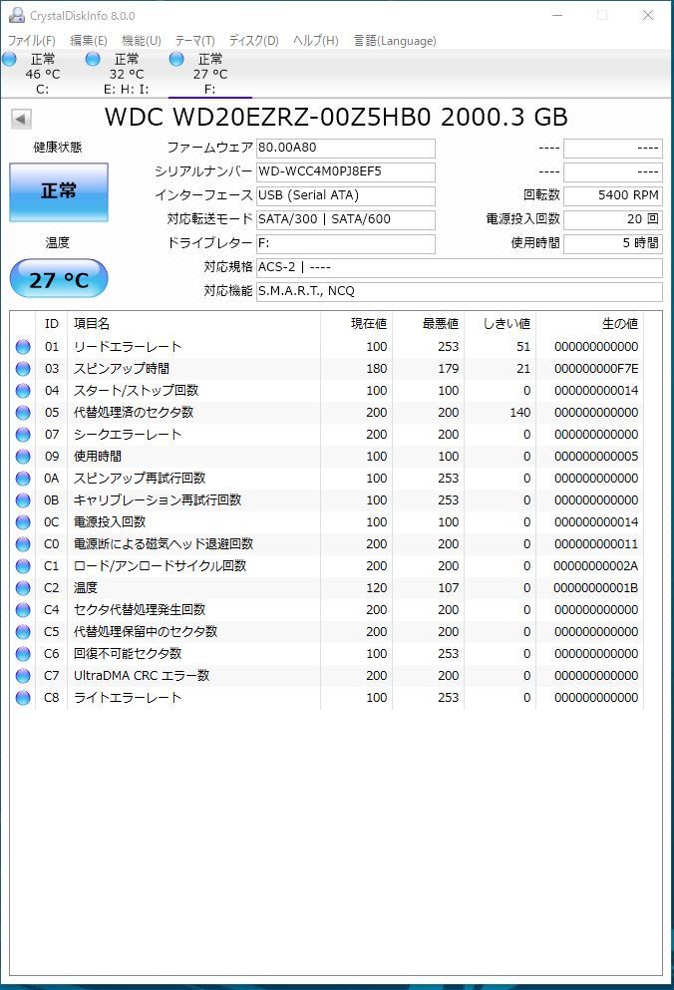Click status orb for ID 05 代替処理済のセクタ数
This screenshot has height=990, width=674.
(x=23, y=413)
